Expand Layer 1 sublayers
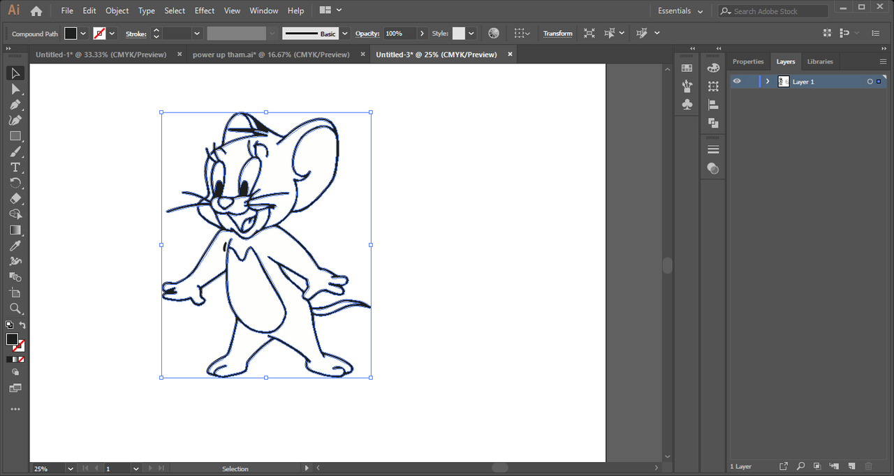 coord(768,82)
